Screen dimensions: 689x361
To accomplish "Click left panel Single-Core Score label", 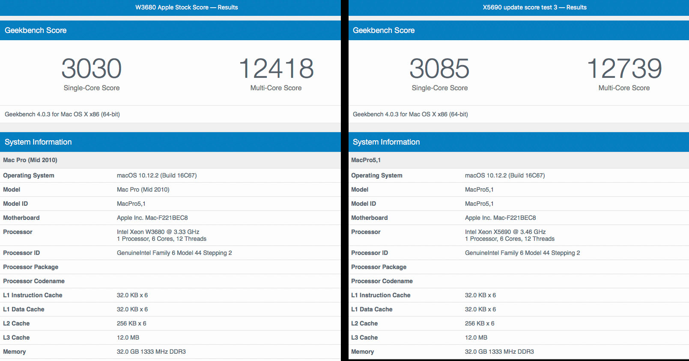I will [92, 88].
